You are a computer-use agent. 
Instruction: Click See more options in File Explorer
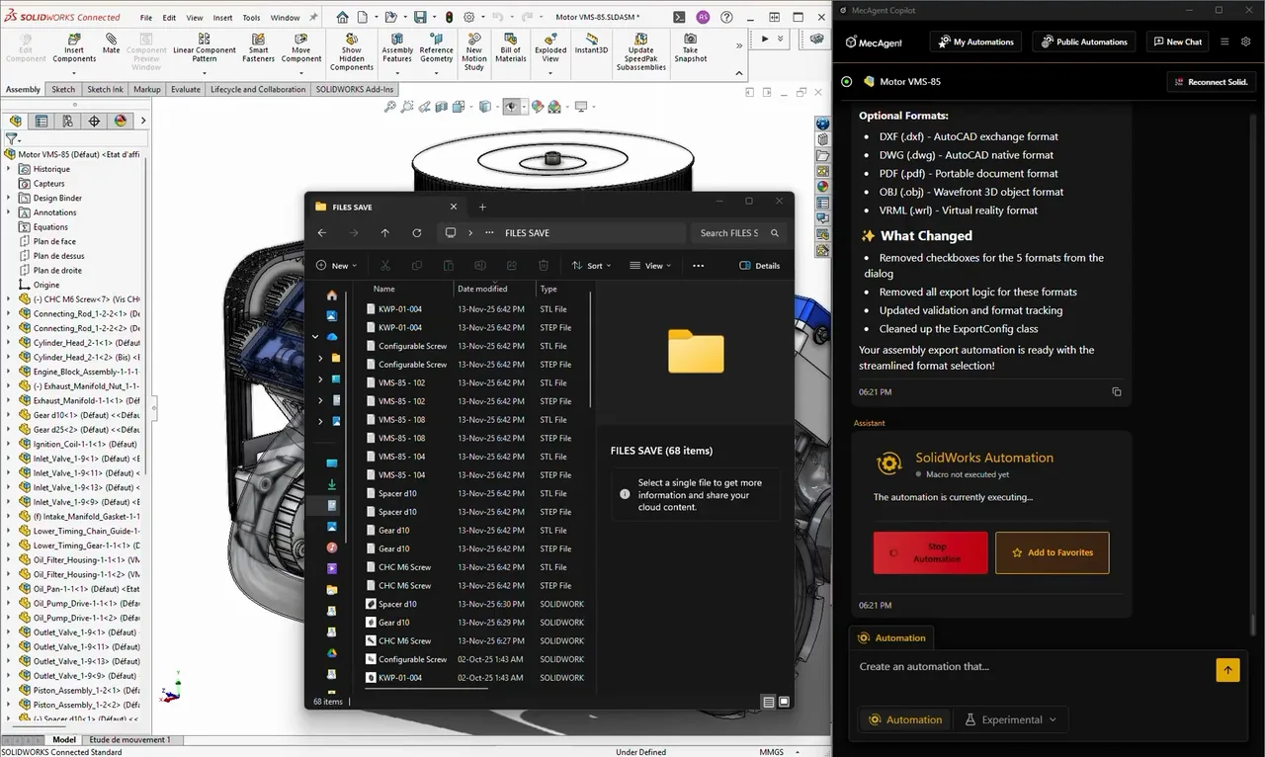pyautogui.click(x=699, y=265)
